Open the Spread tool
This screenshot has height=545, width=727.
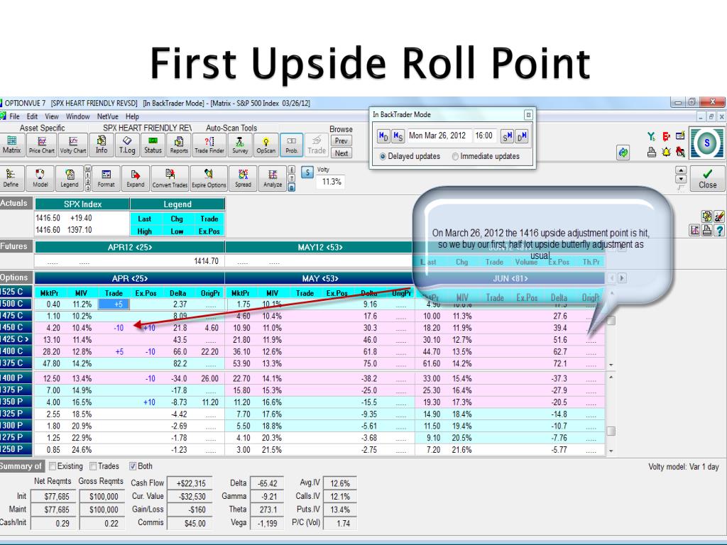[243, 178]
